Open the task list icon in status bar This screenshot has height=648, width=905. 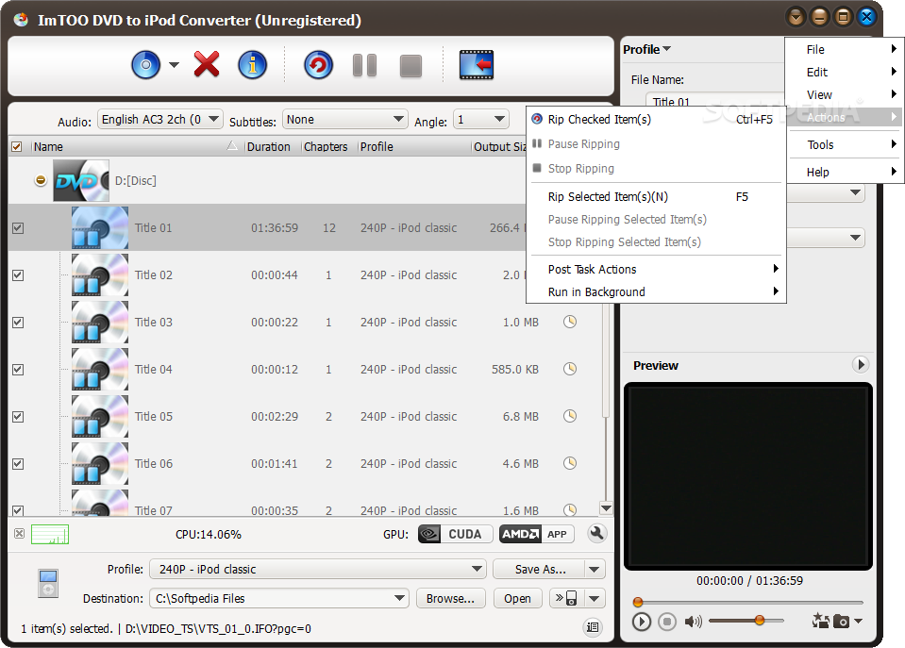click(593, 627)
